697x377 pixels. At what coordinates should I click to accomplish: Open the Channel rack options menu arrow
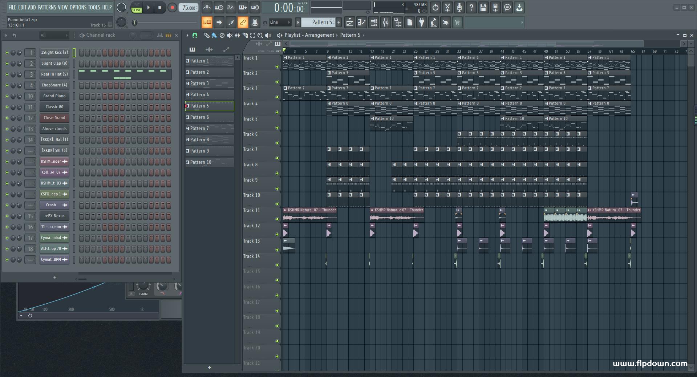pyautogui.click(x=6, y=35)
